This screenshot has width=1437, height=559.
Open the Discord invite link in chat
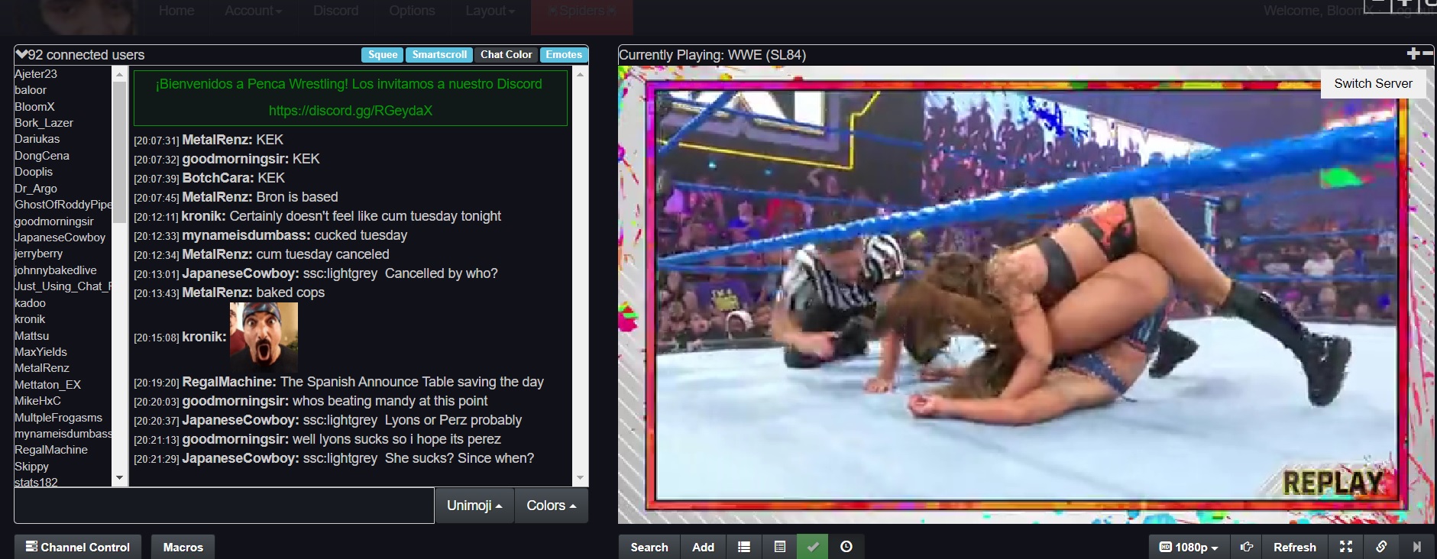click(350, 111)
